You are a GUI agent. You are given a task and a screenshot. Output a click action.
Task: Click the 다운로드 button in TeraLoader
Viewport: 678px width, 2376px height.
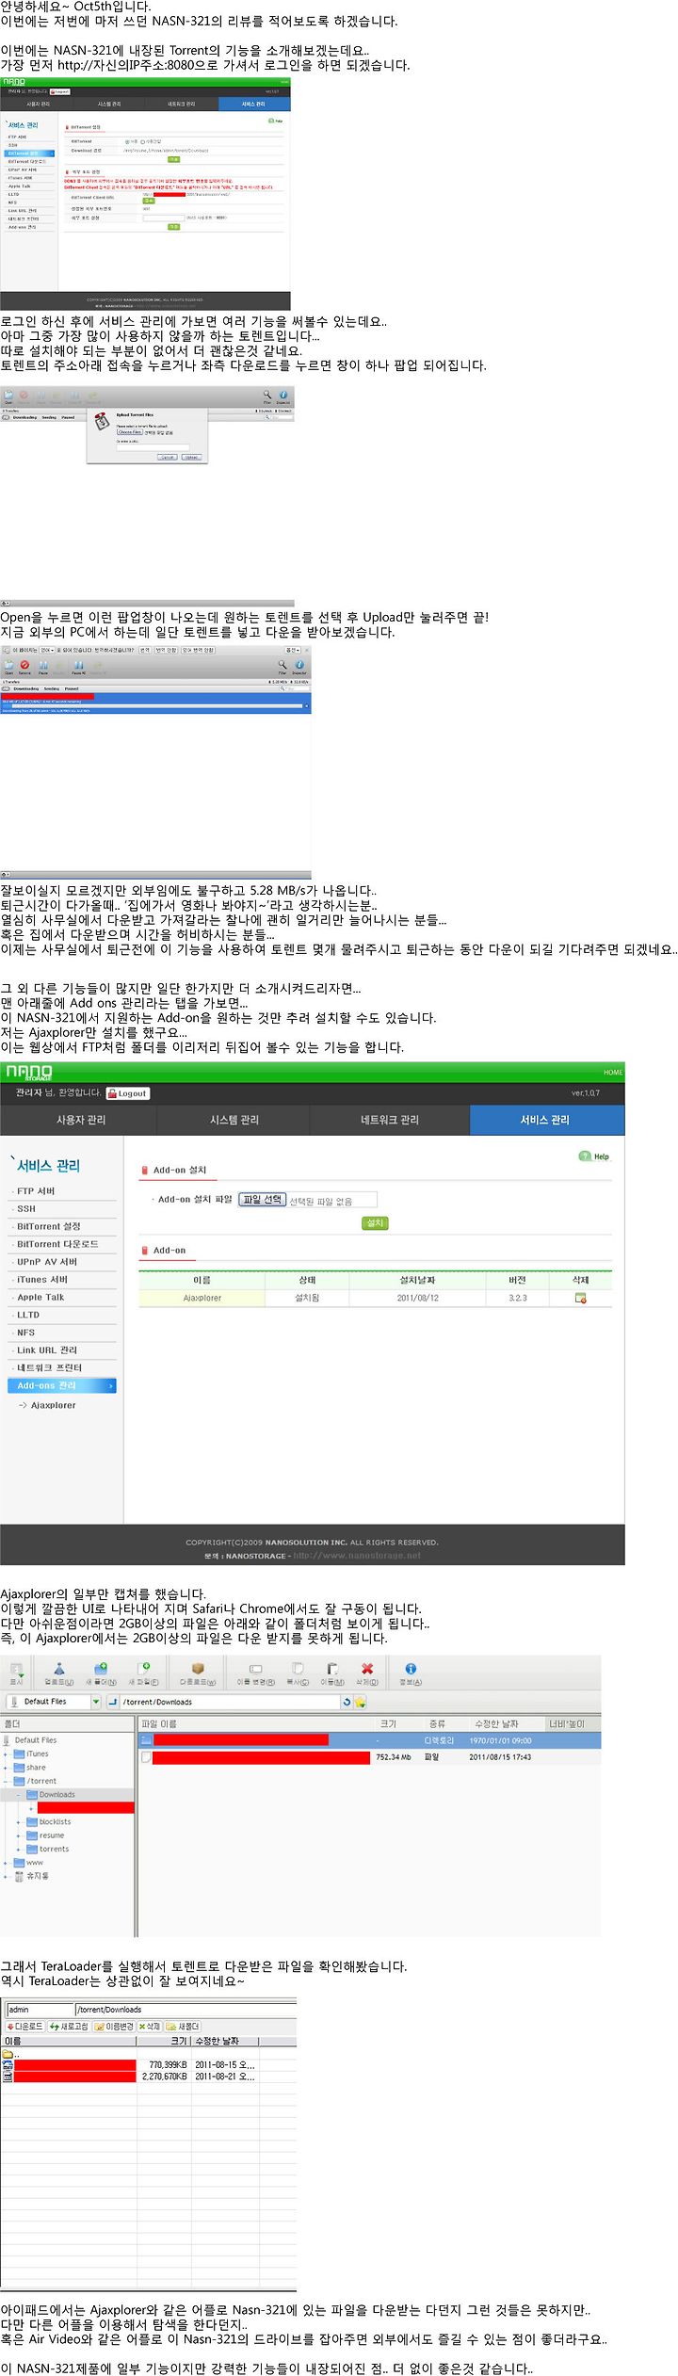25,2026
